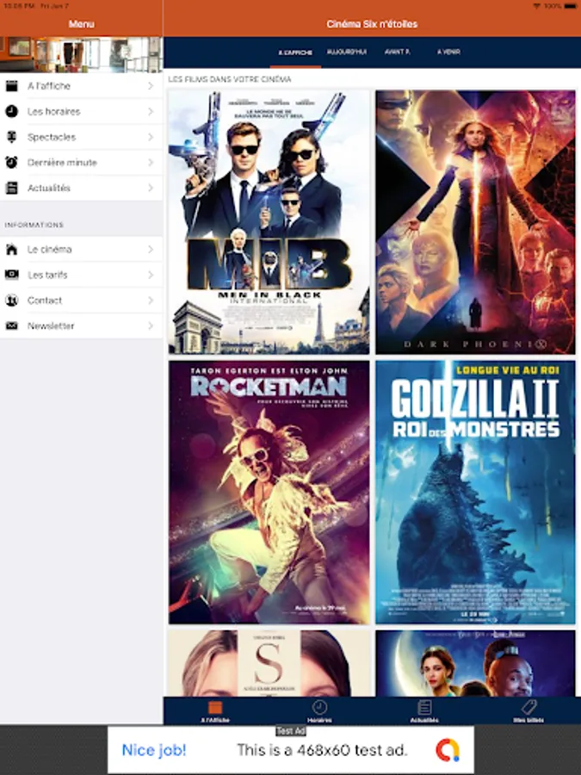
Task: Tap the Horaires clock icon in bottom bar
Action: pos(319,707)
